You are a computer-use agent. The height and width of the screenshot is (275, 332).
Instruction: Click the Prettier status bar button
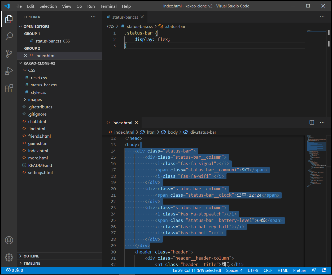point(300,270)
